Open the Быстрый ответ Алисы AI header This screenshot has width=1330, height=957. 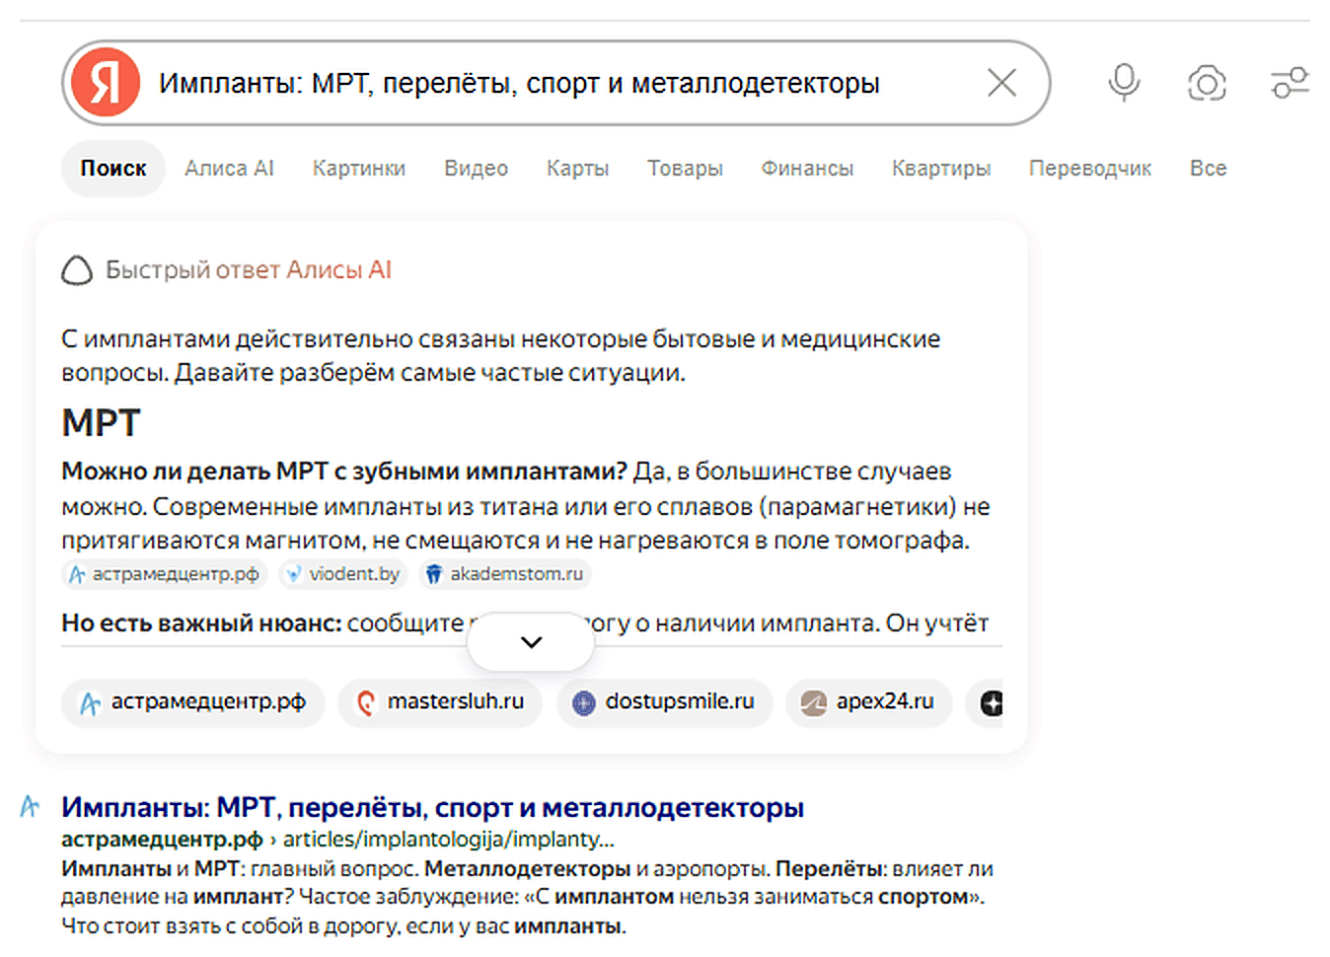(249, 270)
